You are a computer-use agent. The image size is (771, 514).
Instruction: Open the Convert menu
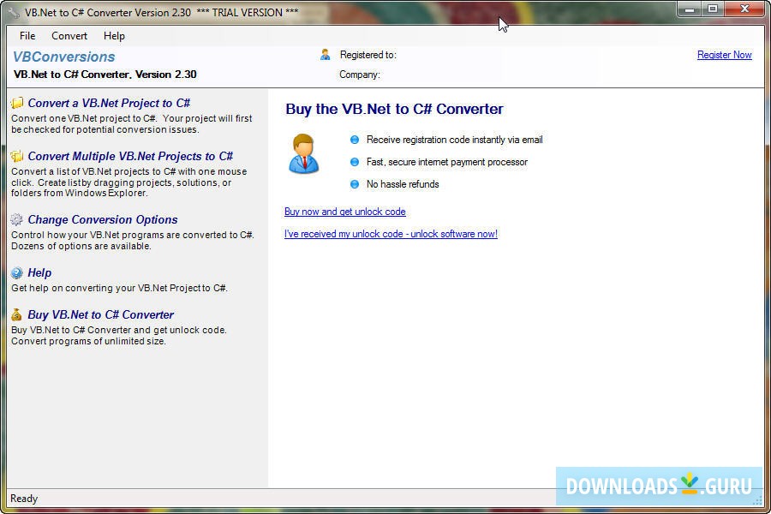click(x=69, y=36)
